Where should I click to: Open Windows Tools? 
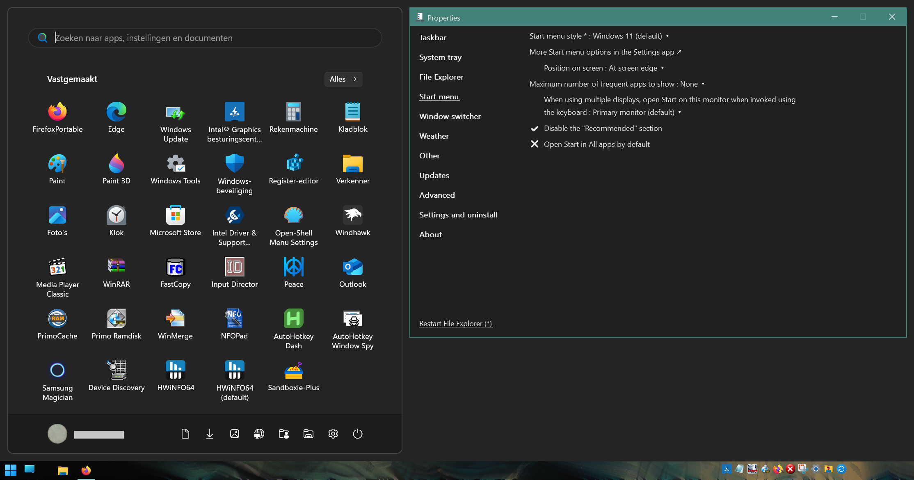(x=176, y=169)
